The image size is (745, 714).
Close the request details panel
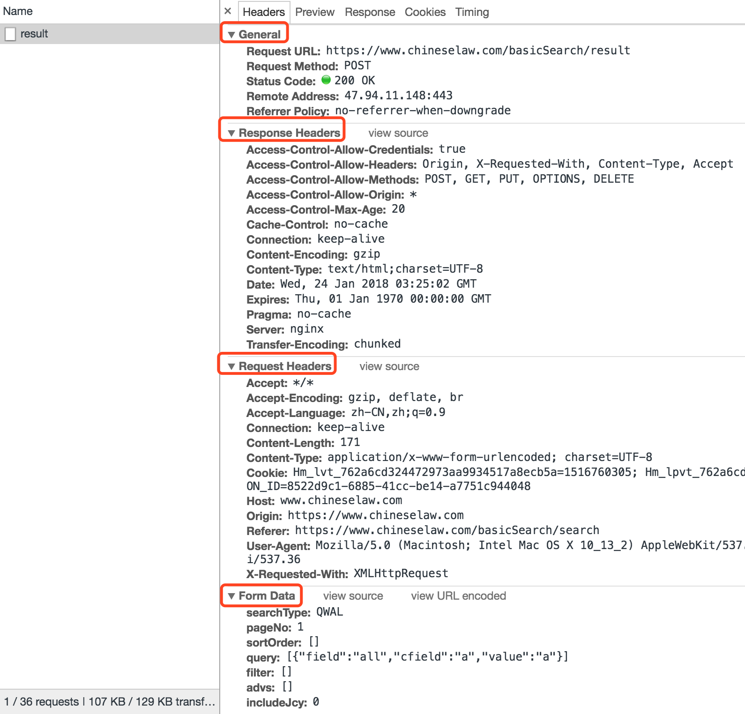coord(228,11)
